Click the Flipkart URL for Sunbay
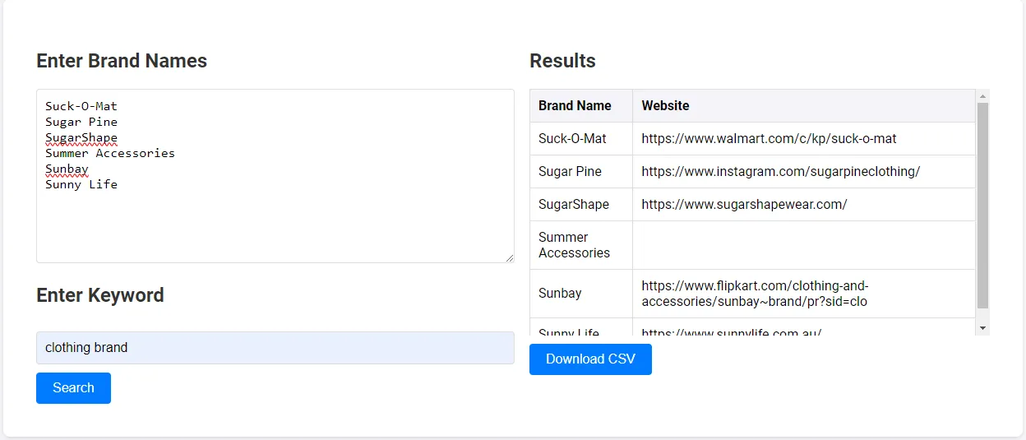The image size is (1026, 440). coord(754,294)
